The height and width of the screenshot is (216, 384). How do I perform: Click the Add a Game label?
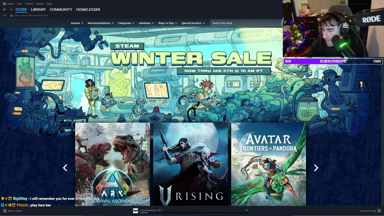[x=15, y=211]
